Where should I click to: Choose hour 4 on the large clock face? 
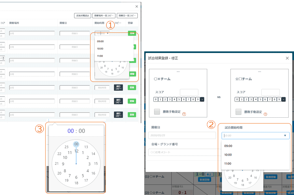88,171
